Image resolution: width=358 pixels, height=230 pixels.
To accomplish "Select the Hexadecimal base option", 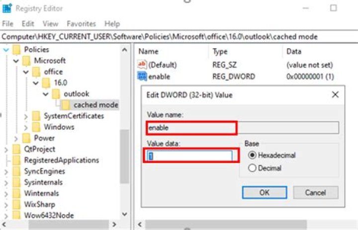I will [x=252, y=155].
